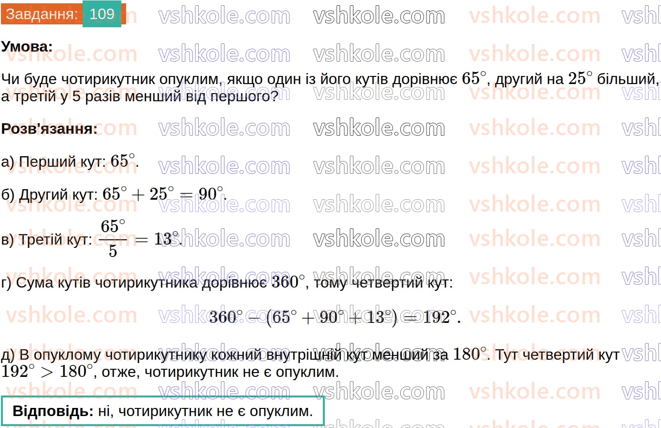Click the "Умова:" heading
The width and height of the screenshot is (661, 428).
(x=27, y=47)
